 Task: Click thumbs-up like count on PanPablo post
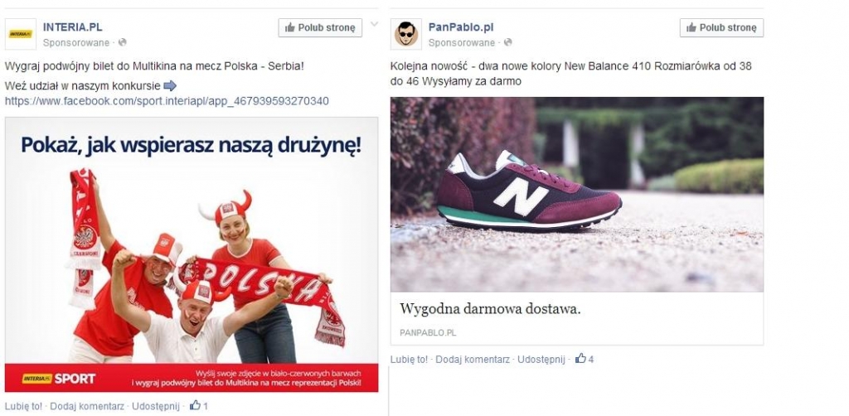click(585, 359)
